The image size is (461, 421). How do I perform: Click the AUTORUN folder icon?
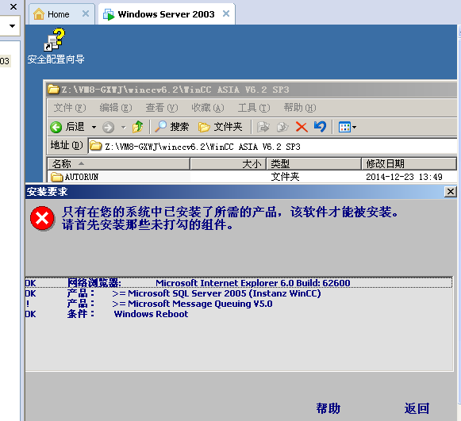(56, 177)
